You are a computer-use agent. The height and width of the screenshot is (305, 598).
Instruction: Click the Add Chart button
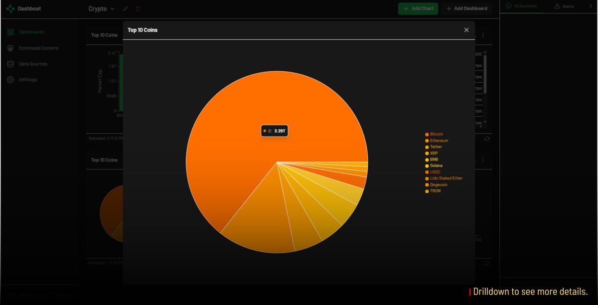click(418, 8)
